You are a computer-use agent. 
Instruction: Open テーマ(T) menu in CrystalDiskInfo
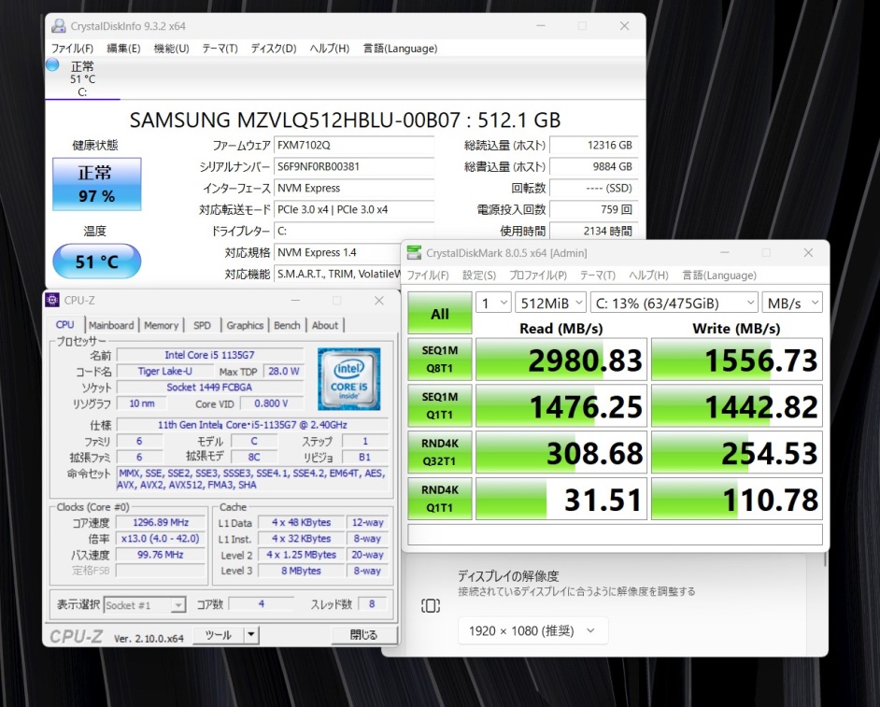(x=220, y=49)
